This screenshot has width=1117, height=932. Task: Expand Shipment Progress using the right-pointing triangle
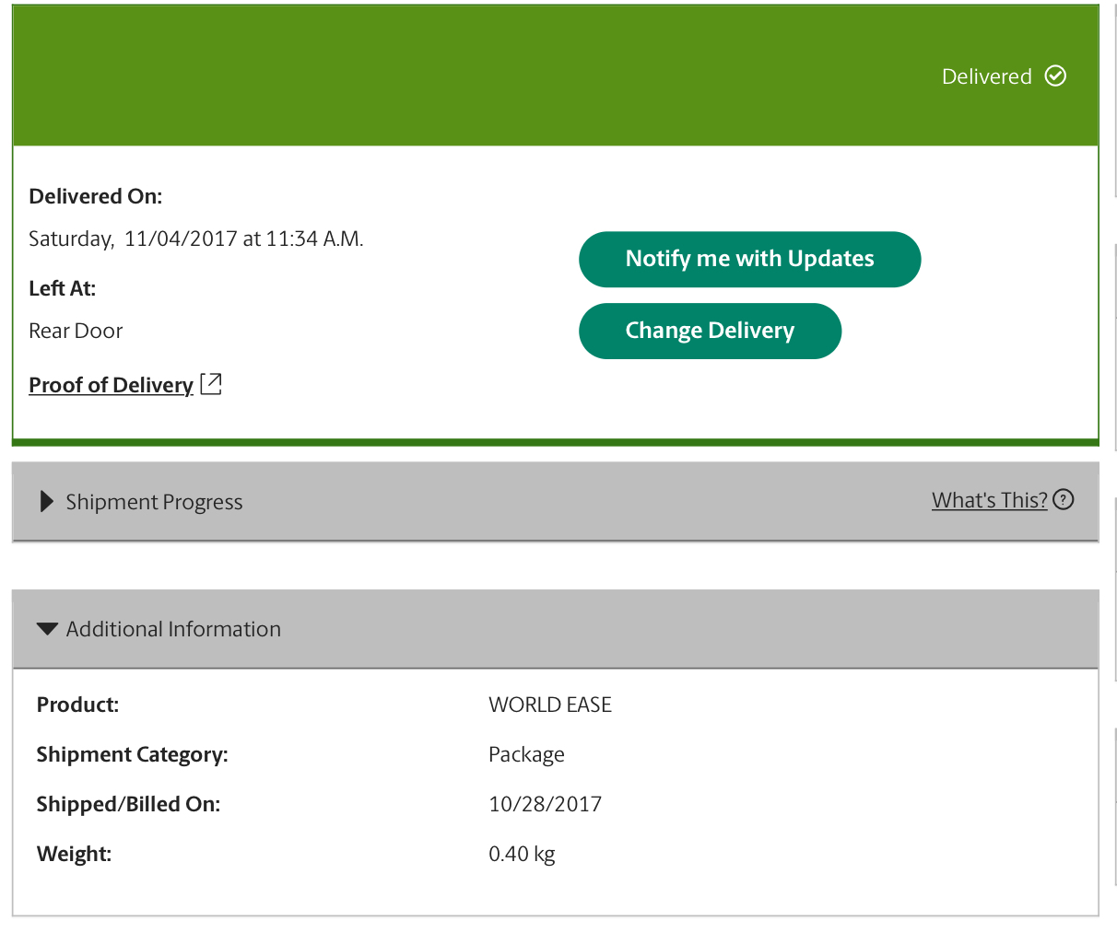[47, 502]
